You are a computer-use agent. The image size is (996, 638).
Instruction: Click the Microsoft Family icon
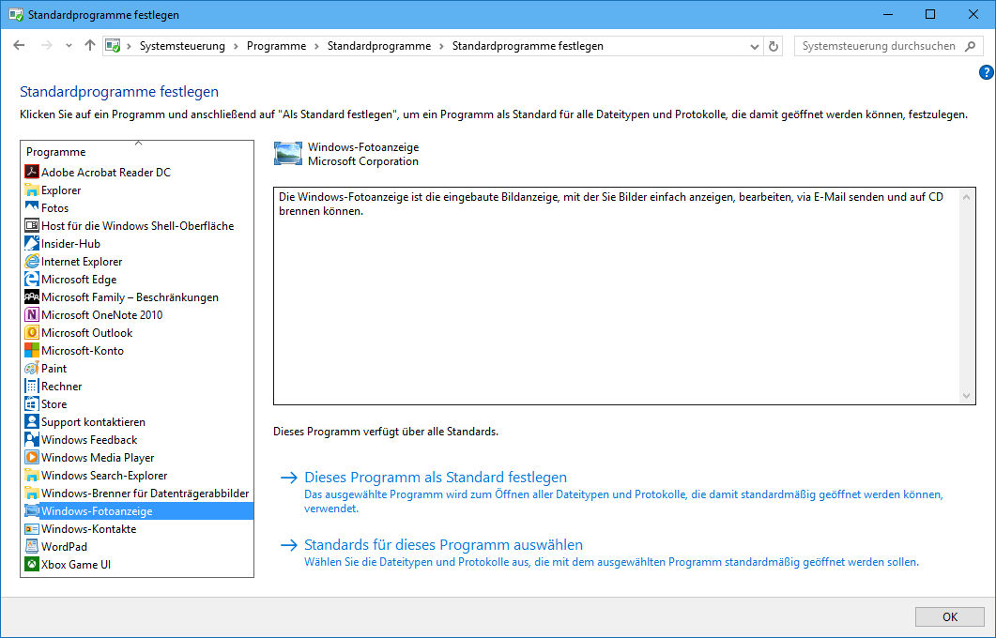pos(32,296)
